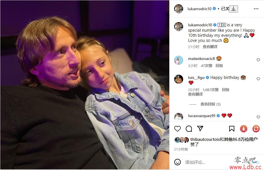Open thibautcourtois profile in likes line
This screenshot has height=170, width=264.
205,139
